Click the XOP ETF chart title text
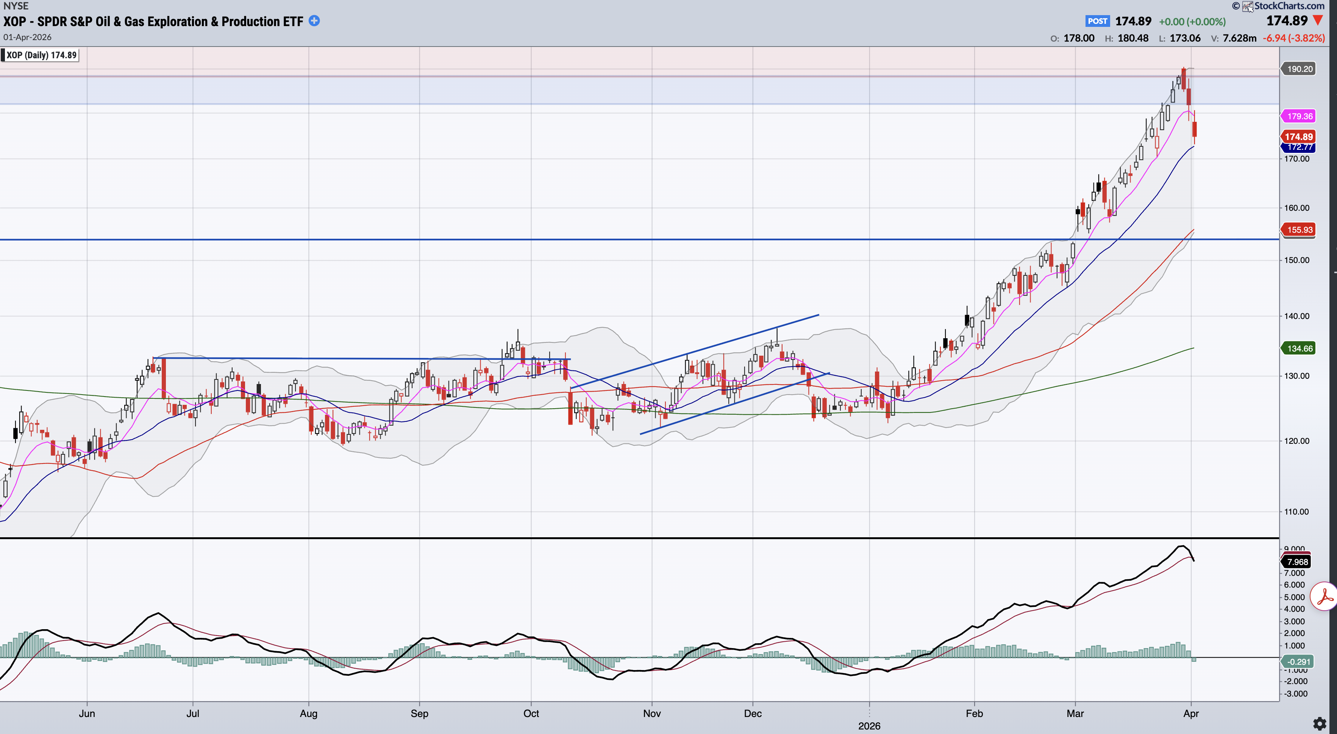This screenshot has height=734, width=1337. 153,21
